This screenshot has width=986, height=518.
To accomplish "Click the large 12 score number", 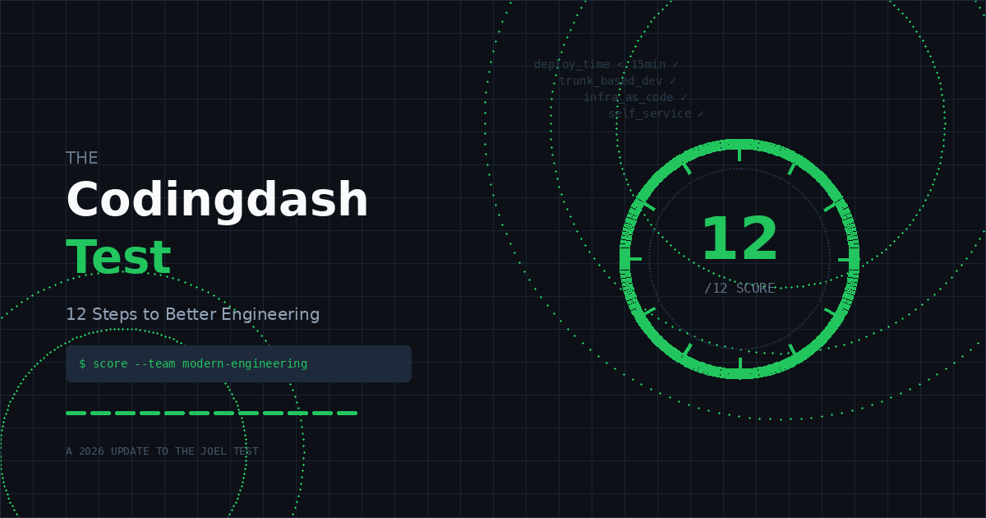I will click(739, 238).
